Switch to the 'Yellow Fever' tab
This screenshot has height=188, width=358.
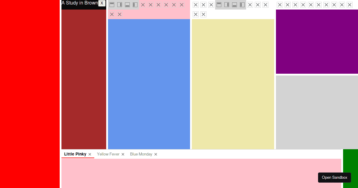(x=108, y=154)
